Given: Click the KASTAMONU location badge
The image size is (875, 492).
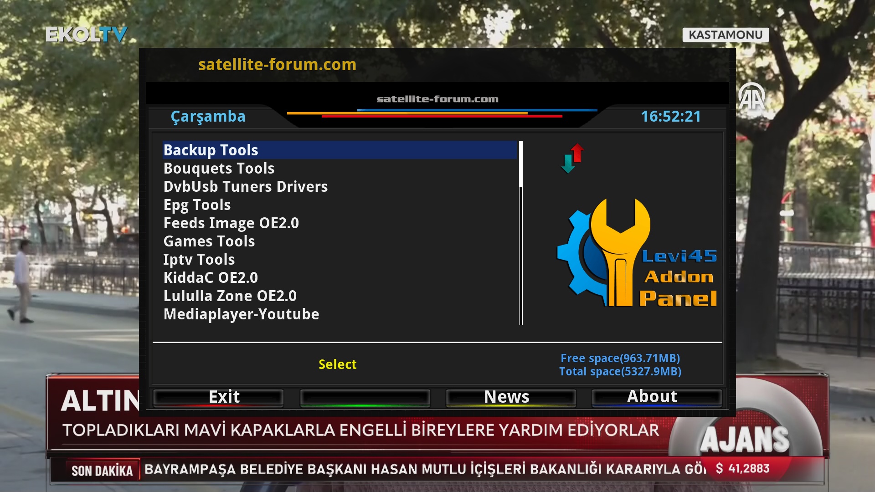Looking at the screenshot, I should pyautogui.click(x=726, y=35).
